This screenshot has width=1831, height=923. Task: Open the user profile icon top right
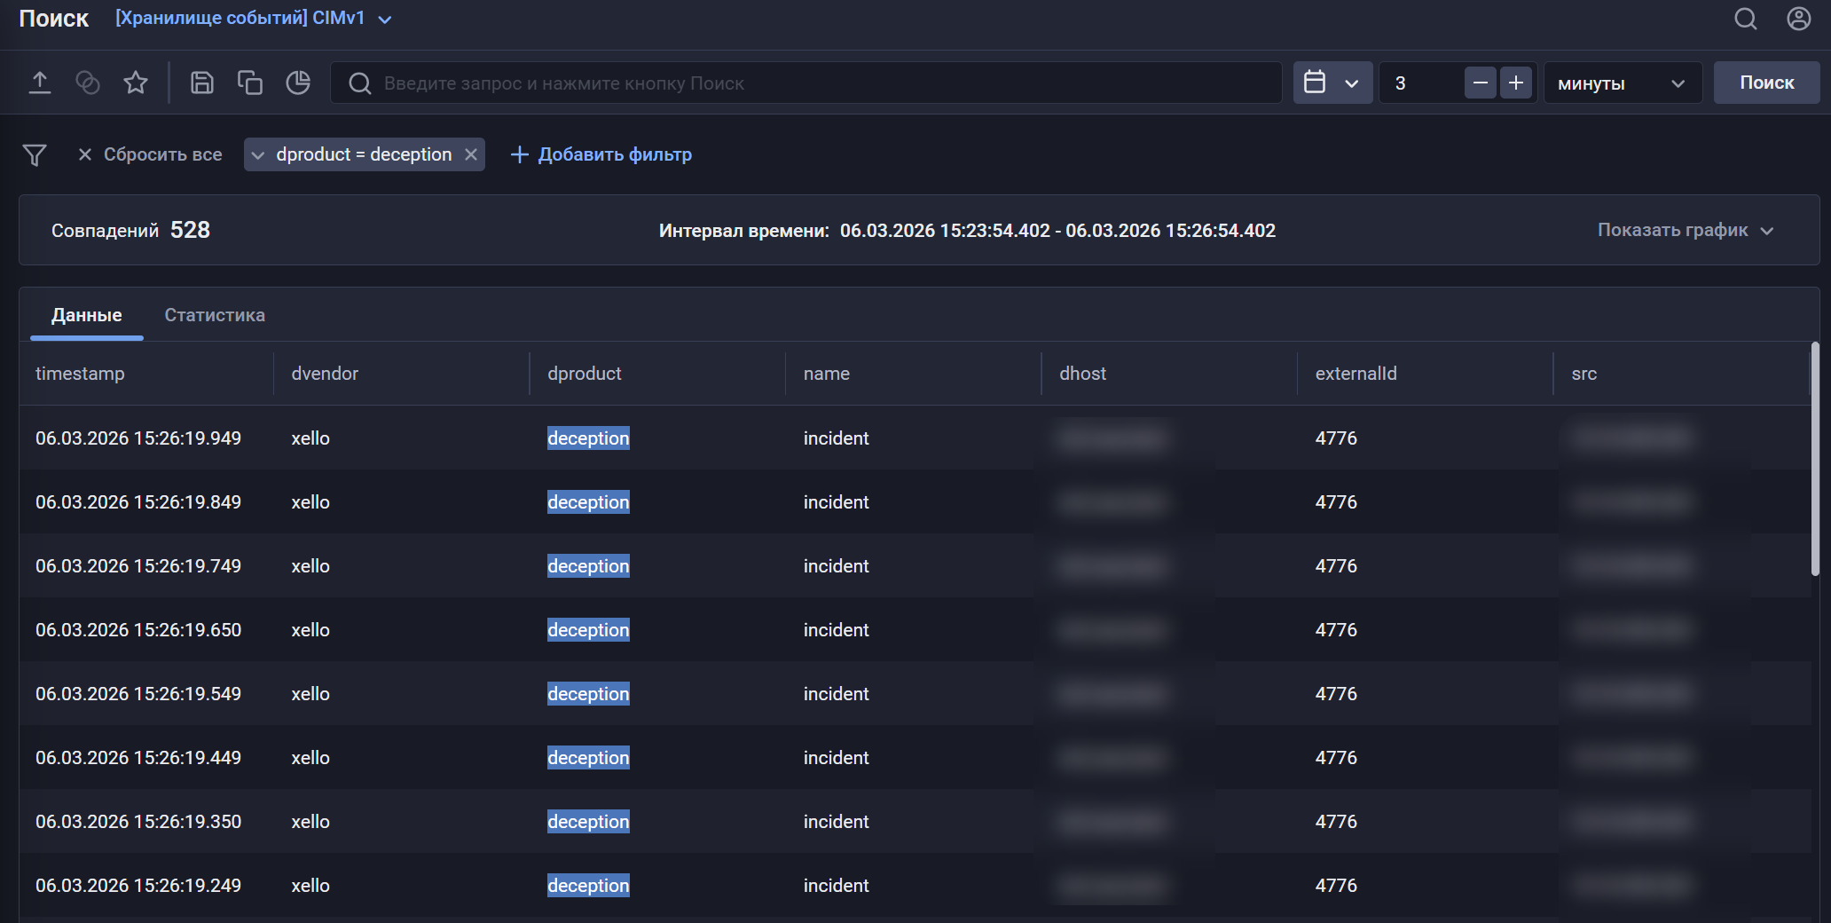[1798, 18]
